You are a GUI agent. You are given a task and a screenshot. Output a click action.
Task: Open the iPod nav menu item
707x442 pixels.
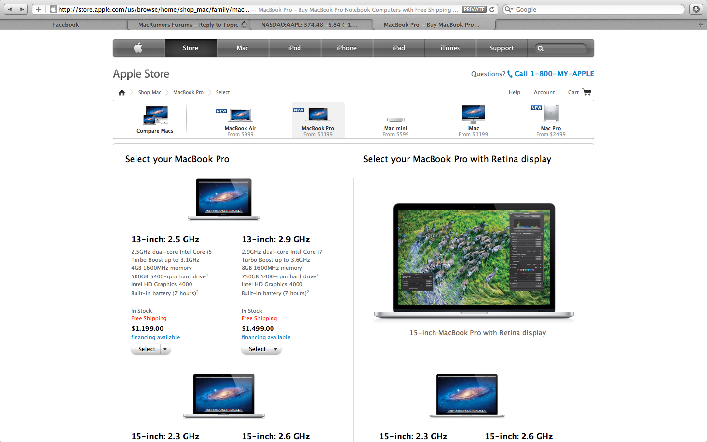click(295, 48)
